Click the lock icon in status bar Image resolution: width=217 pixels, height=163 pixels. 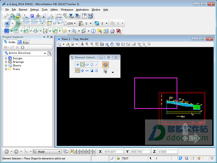(x=118, y=158)
